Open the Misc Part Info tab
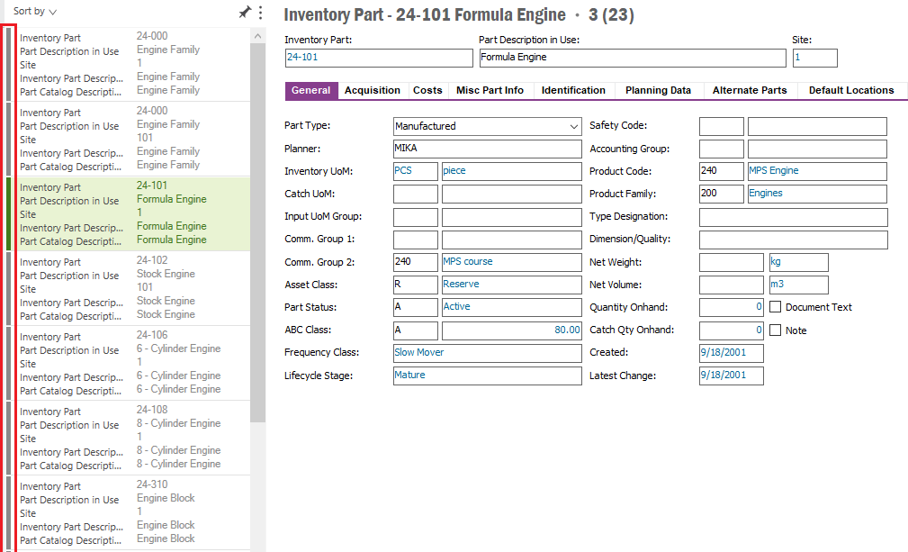 tap(490, 90)
